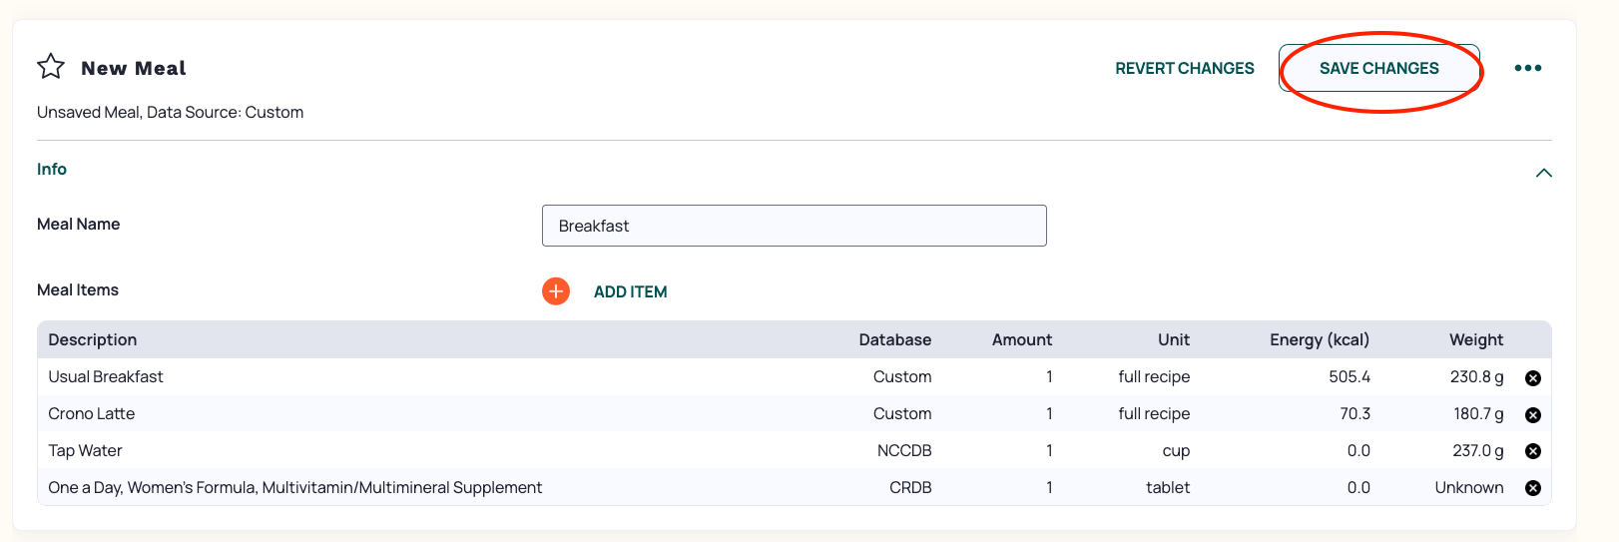Click the Energy (kcal) column header

click(1319, 339)
